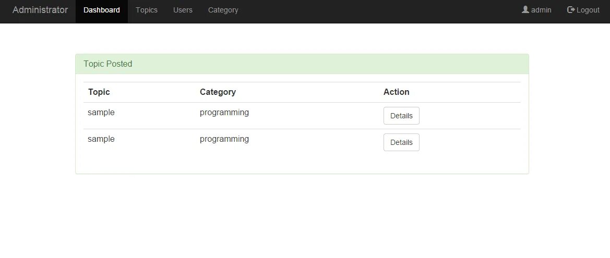Click the Administrator brand link
This screenshot has width=610, height=258.
click(x=40, y=10)
